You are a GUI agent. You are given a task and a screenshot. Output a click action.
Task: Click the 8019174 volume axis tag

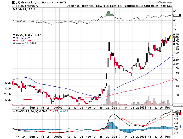click(178, 105)
